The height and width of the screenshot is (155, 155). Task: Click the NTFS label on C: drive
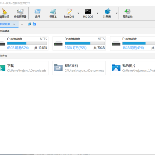pos(43,39)
